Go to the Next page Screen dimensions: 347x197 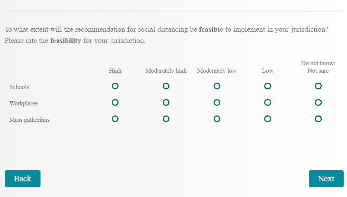click(326, 179)
